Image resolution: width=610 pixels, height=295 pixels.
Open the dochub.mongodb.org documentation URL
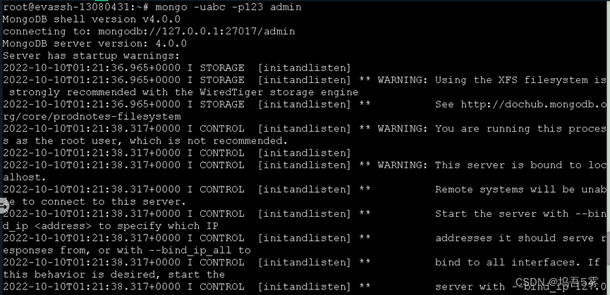[534, 104]
